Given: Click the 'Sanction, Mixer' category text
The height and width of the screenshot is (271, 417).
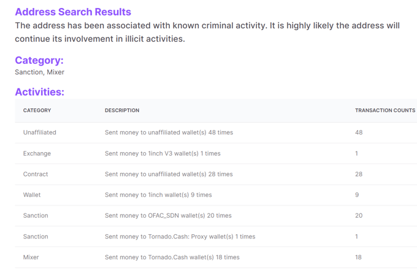Looking at the screenshot, I should pos(39,72).
